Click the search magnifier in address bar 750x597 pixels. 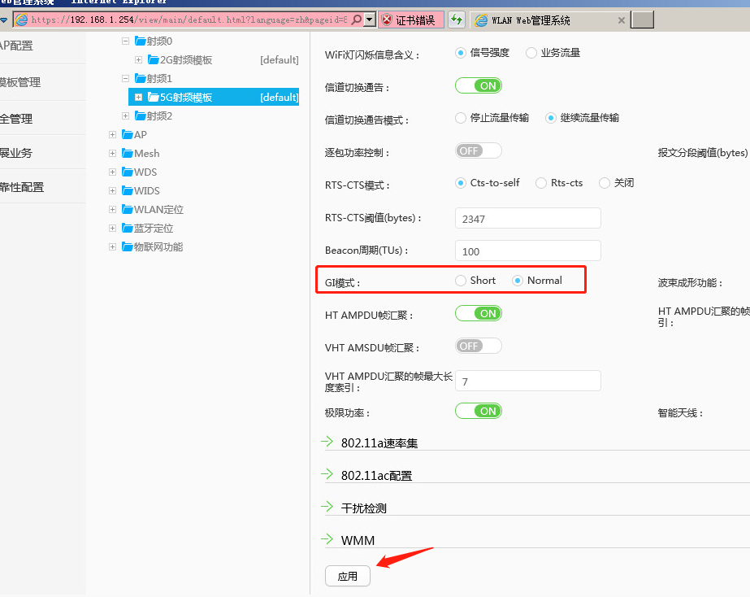point(357,20)
